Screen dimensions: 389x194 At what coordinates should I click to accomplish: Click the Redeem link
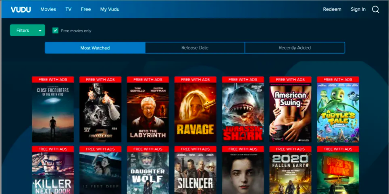332,9
